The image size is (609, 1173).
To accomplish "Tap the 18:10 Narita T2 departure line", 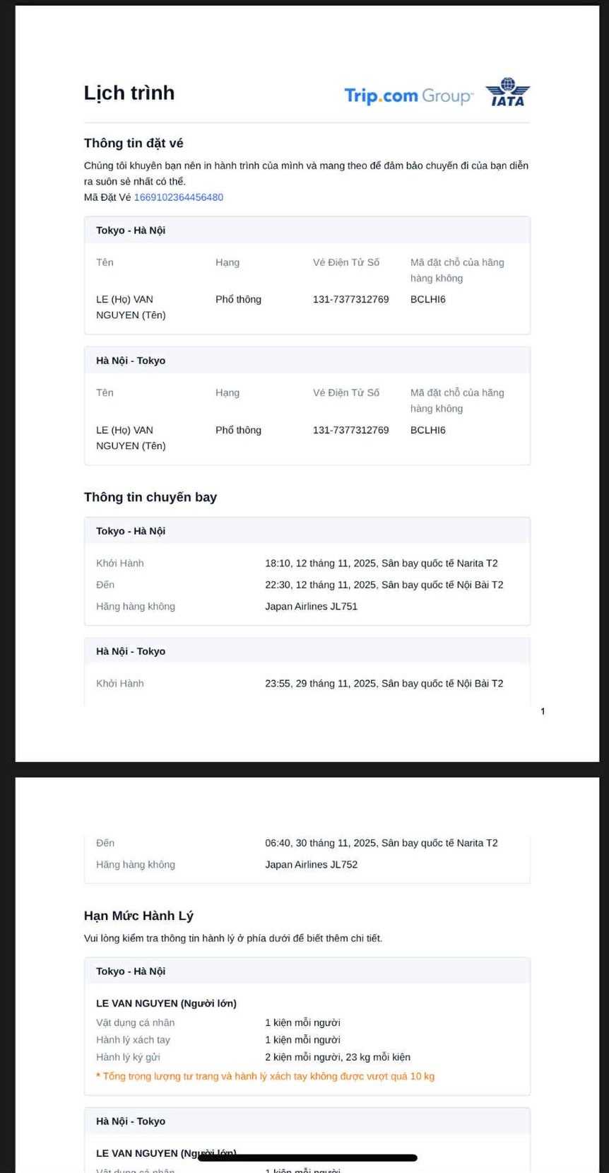I will tap(381, 563).
